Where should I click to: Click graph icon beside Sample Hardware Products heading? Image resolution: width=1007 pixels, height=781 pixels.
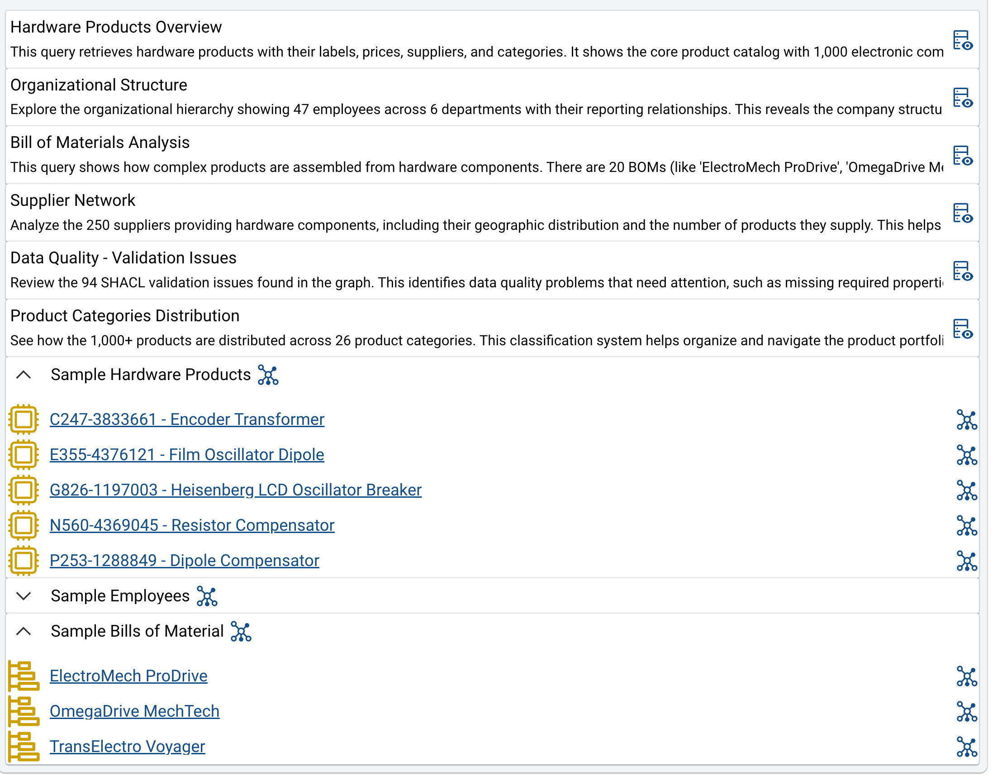[268, 375]
